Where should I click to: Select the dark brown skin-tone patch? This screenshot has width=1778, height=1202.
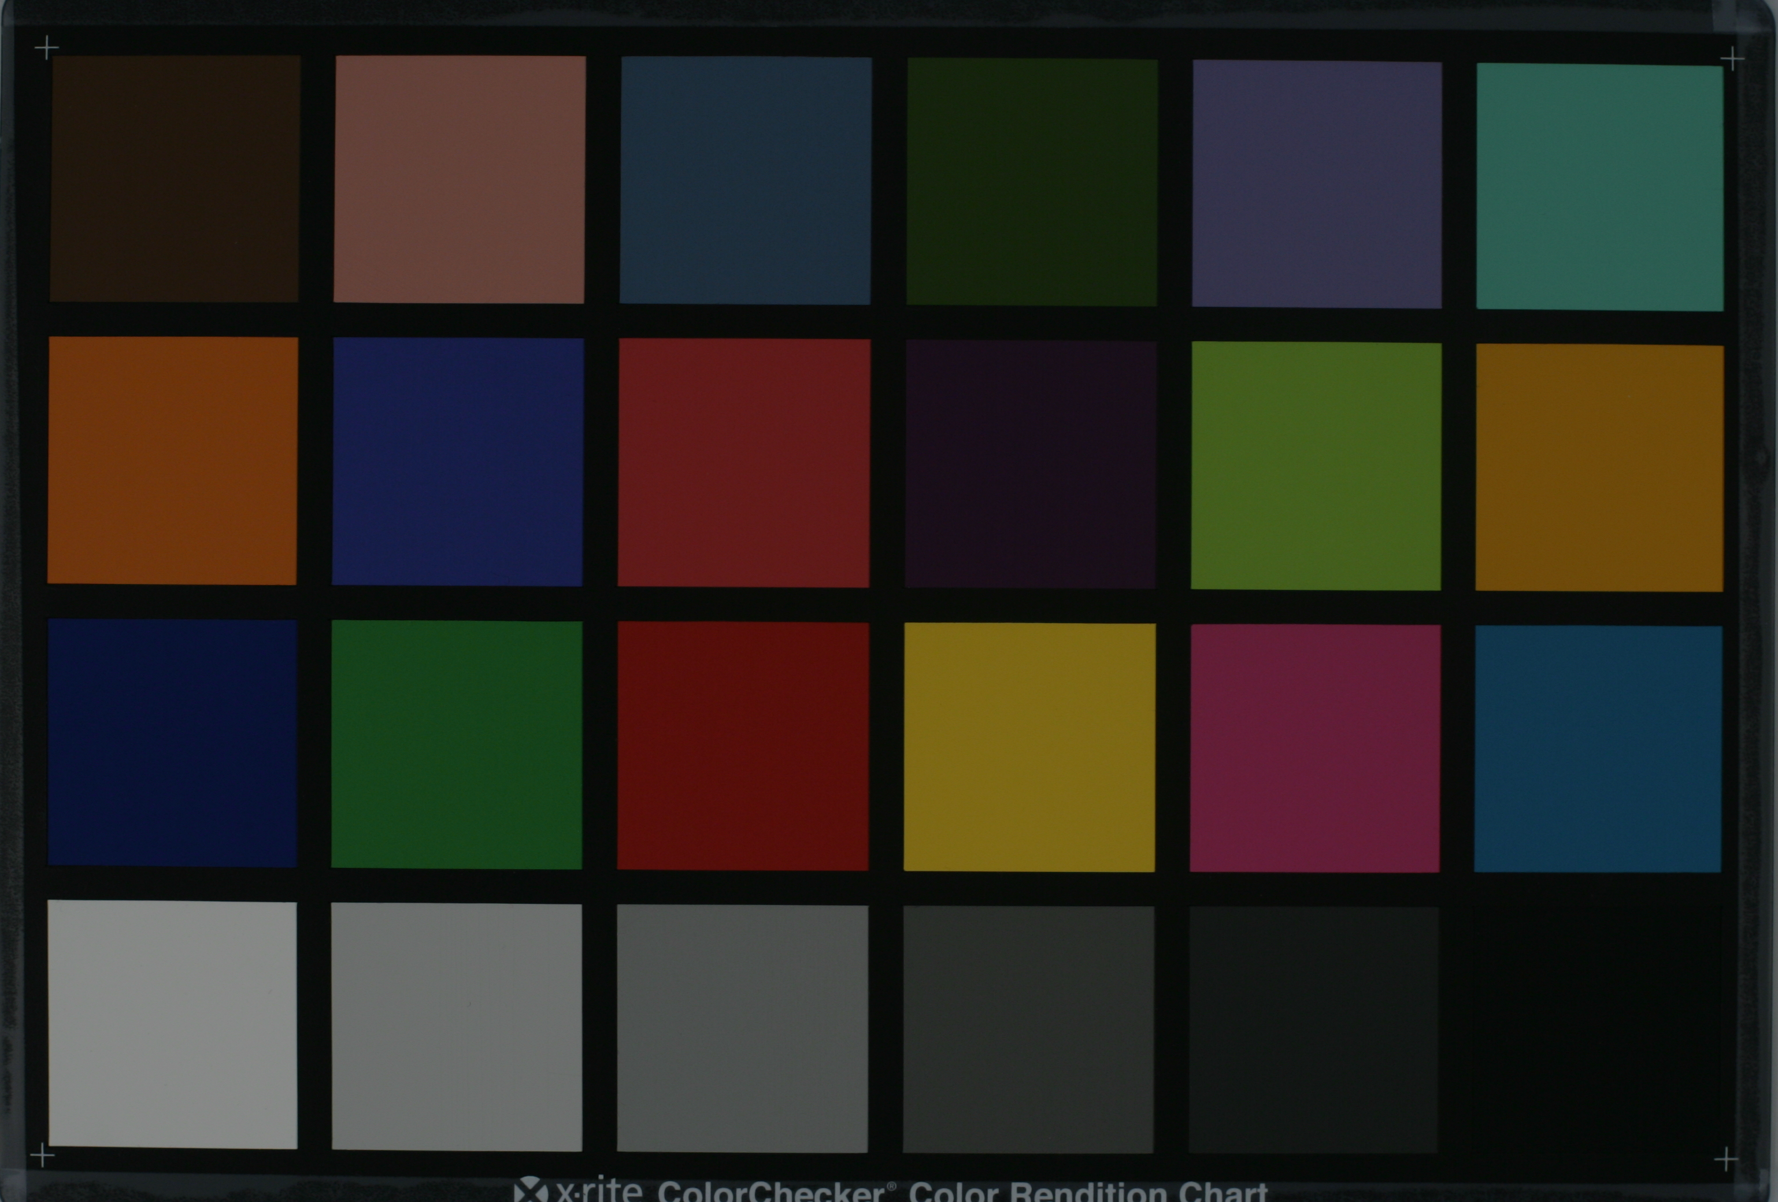click(x=175, y=178)
